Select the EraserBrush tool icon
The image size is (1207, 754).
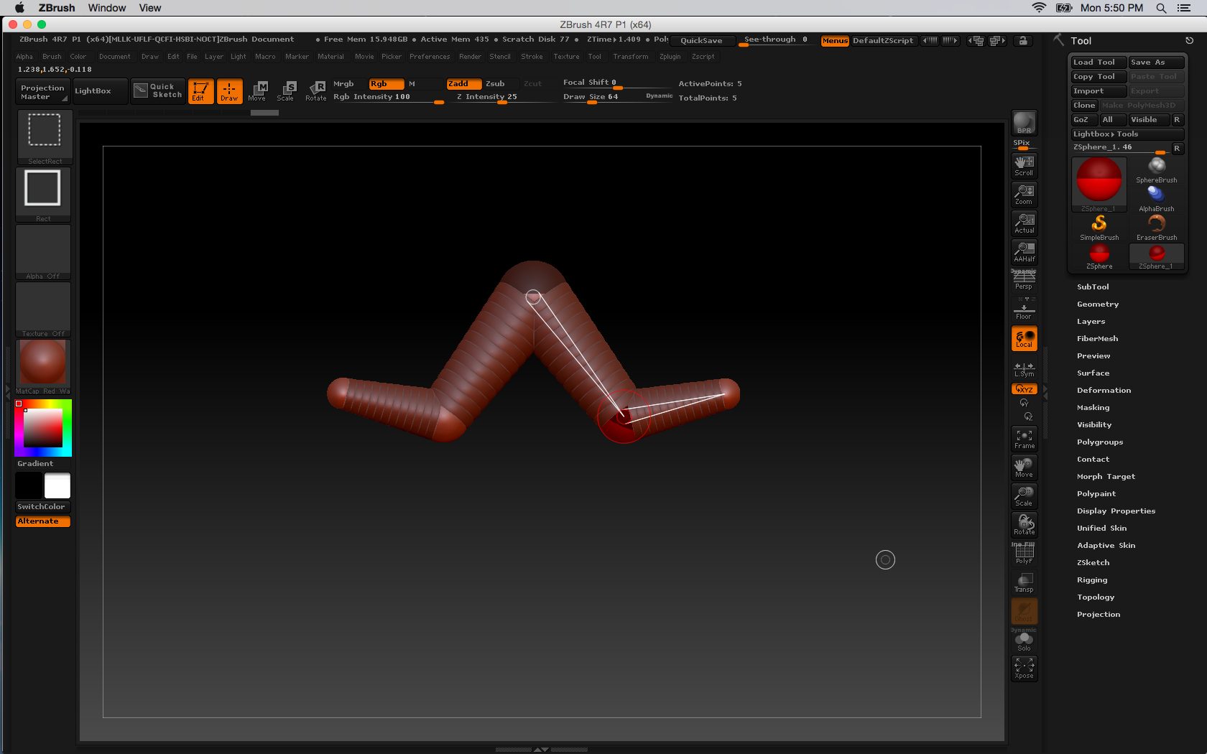click(1157, 228)
